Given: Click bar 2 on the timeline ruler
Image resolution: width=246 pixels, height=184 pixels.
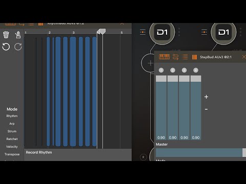Looking at the screenshot, I should click(49, 33).
